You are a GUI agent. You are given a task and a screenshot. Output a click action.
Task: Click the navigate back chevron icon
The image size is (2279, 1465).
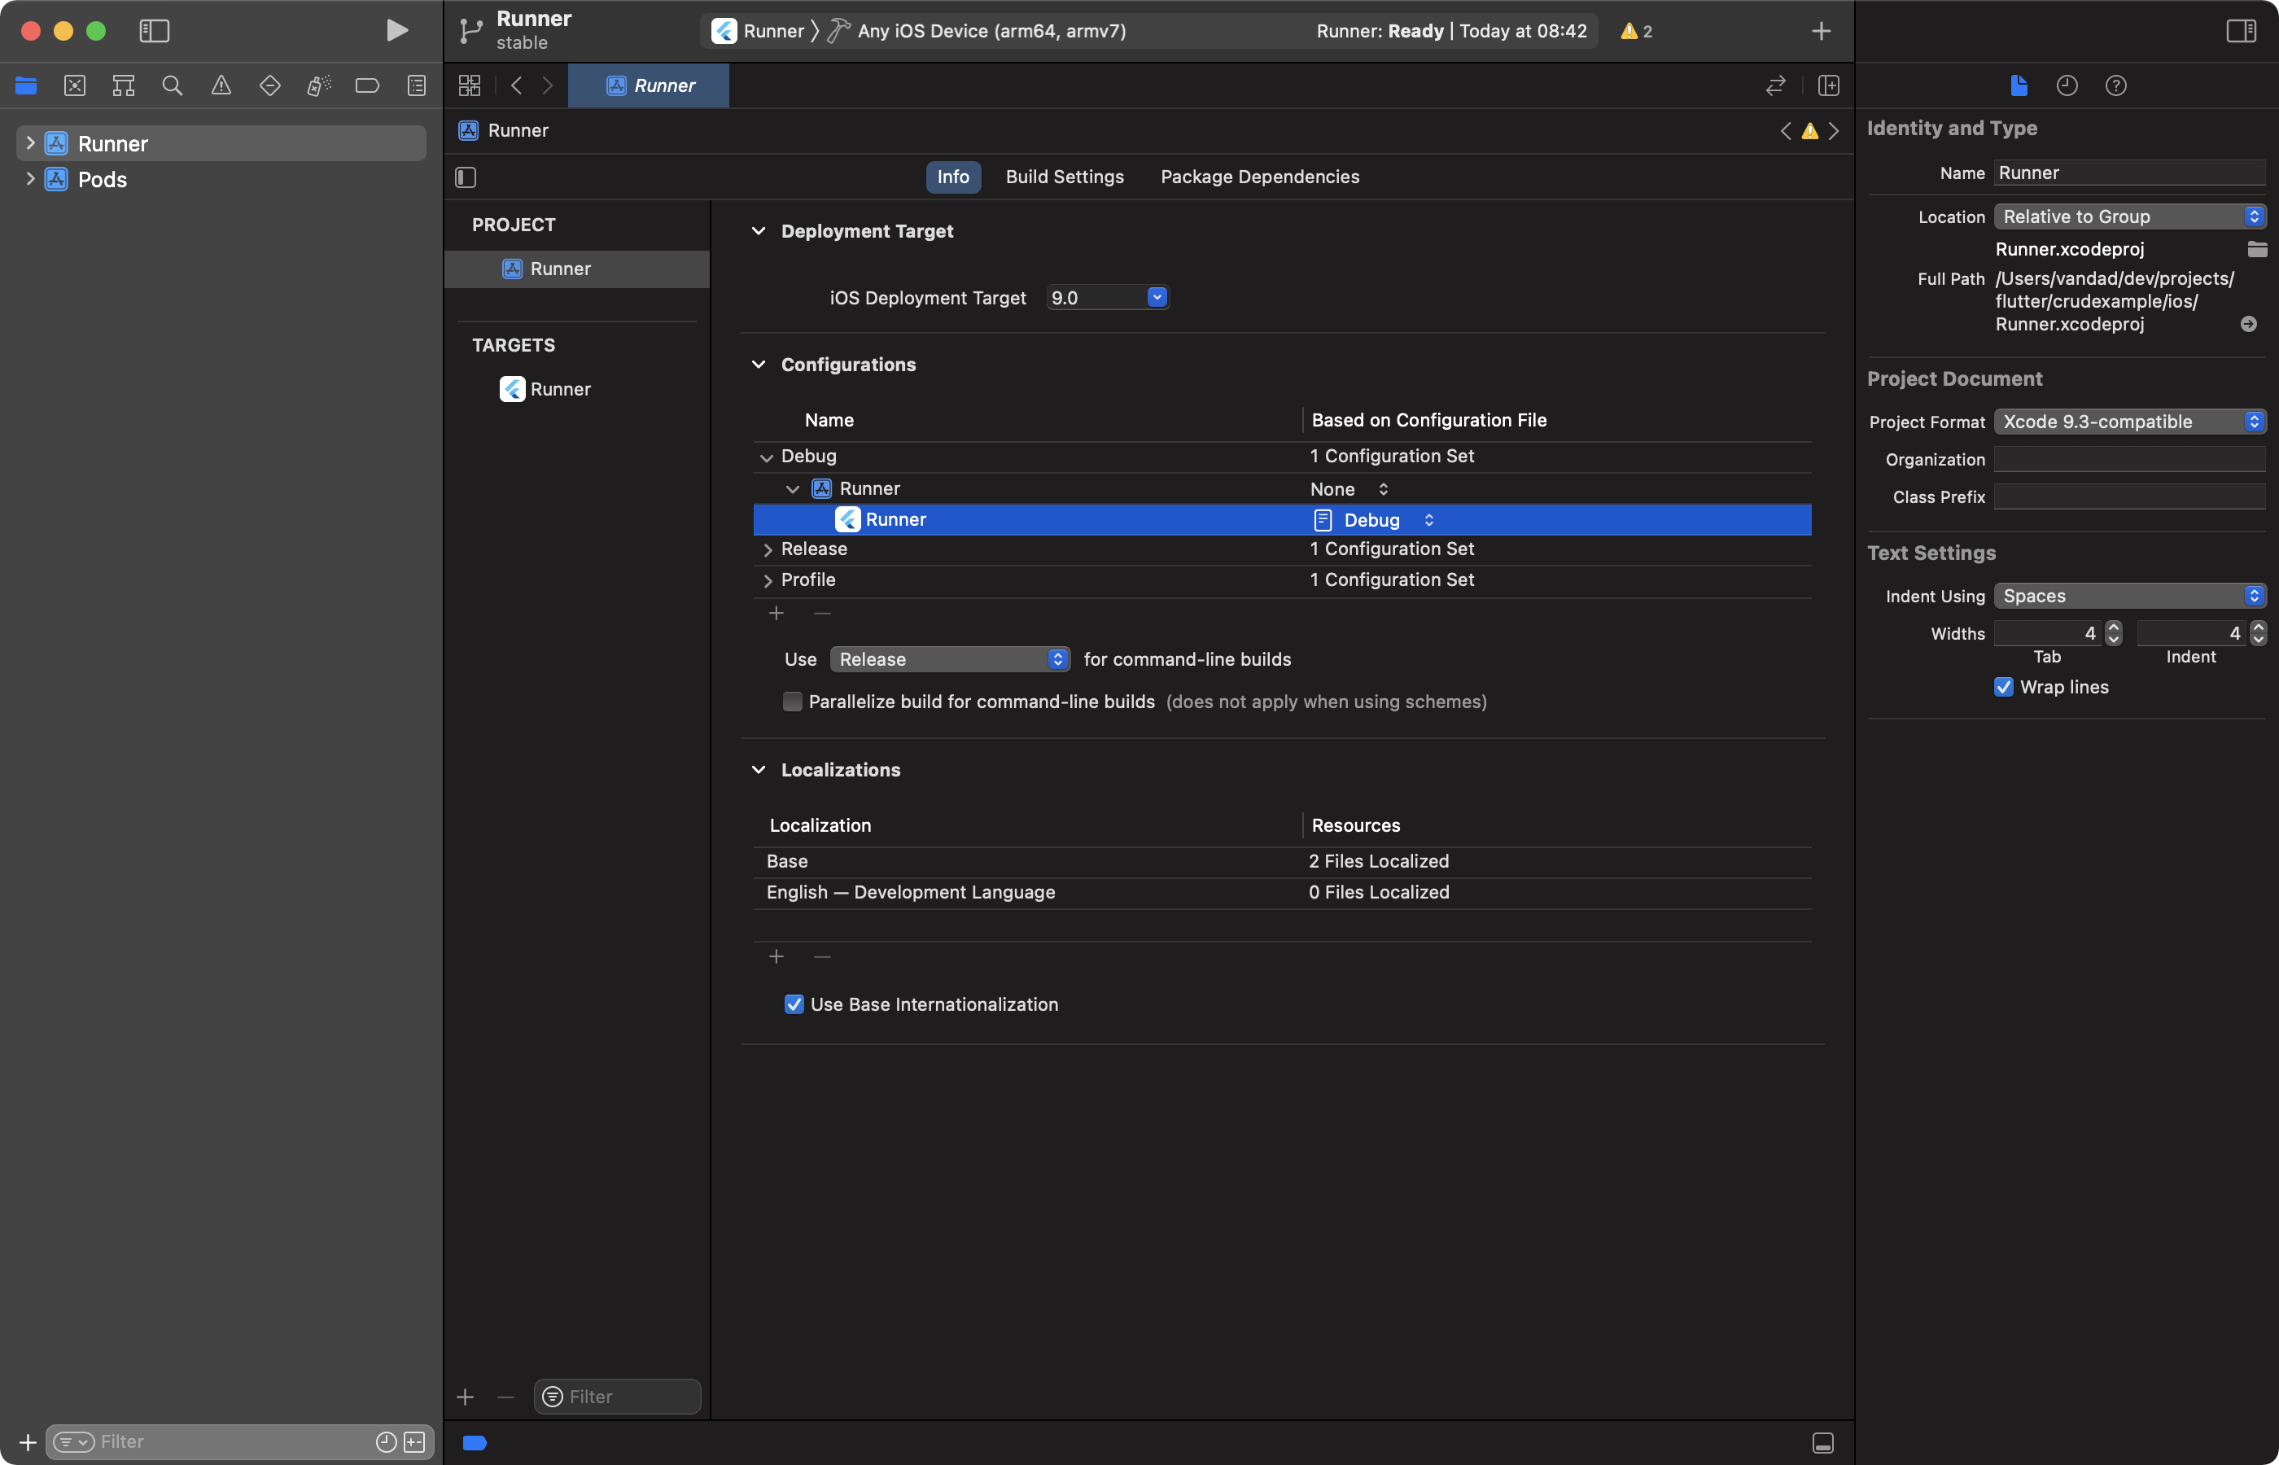point(517,86)
